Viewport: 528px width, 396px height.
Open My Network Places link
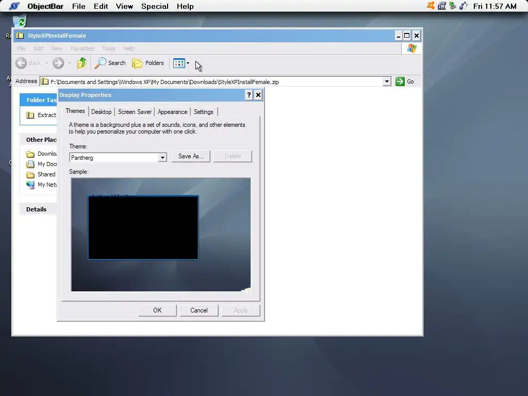tap(41, 185)
